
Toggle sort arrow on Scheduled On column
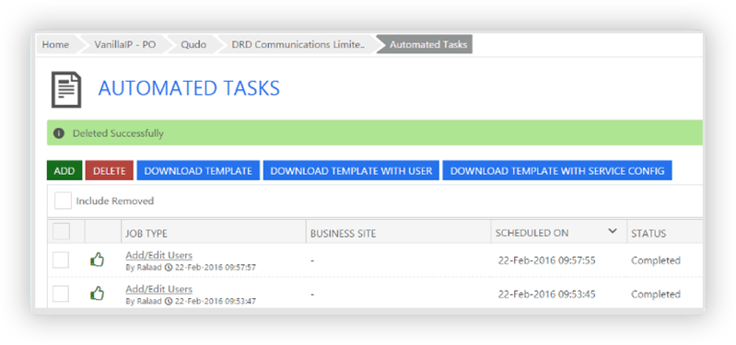pyautogui.click(x=612, y=231)
